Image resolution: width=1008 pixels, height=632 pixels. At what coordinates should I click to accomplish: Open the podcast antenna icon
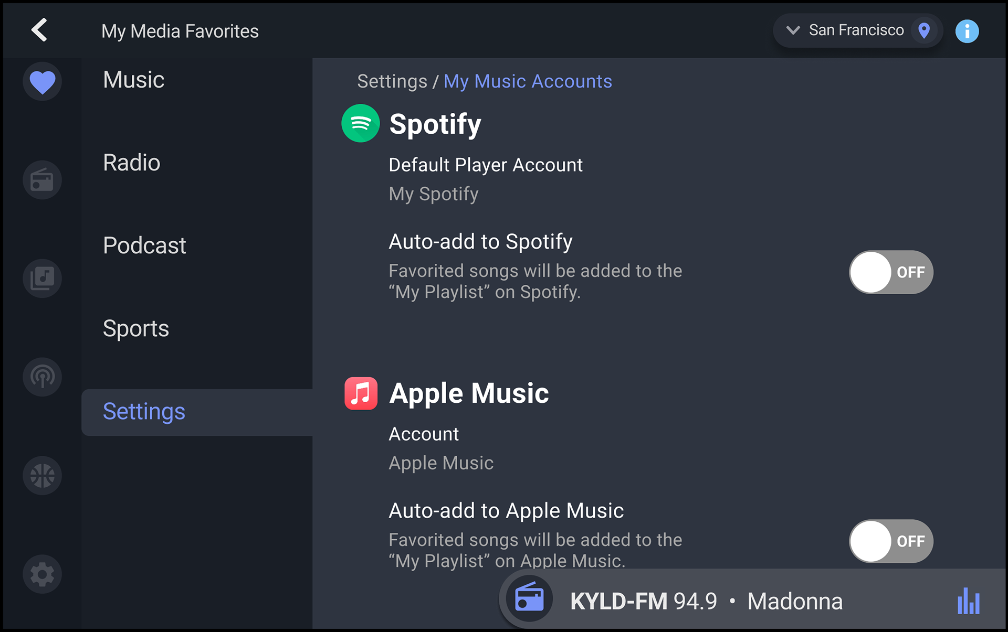click(42, 377)
